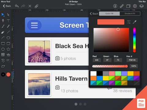Screen dimensions: 147x110
Task: Tap the paperclip icon in top bar
Action: pos(36,6)
